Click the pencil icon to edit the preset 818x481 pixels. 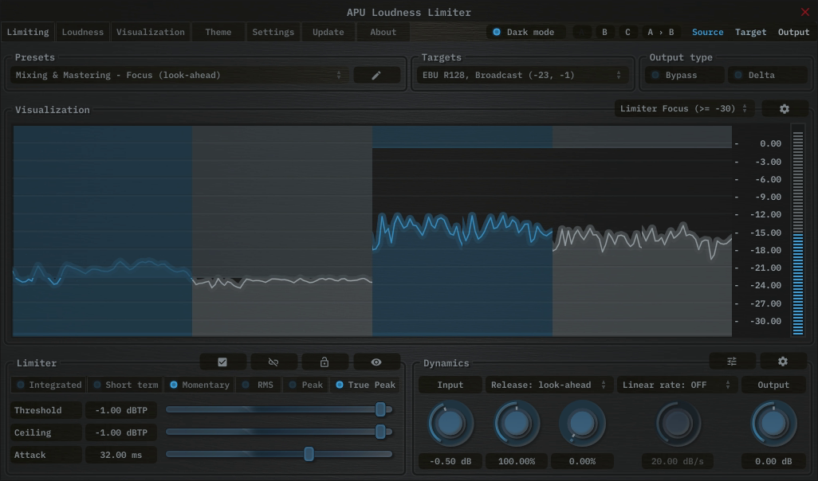tap(376, 74)
